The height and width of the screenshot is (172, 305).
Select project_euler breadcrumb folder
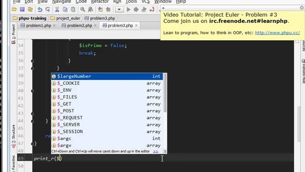point(65,18)
